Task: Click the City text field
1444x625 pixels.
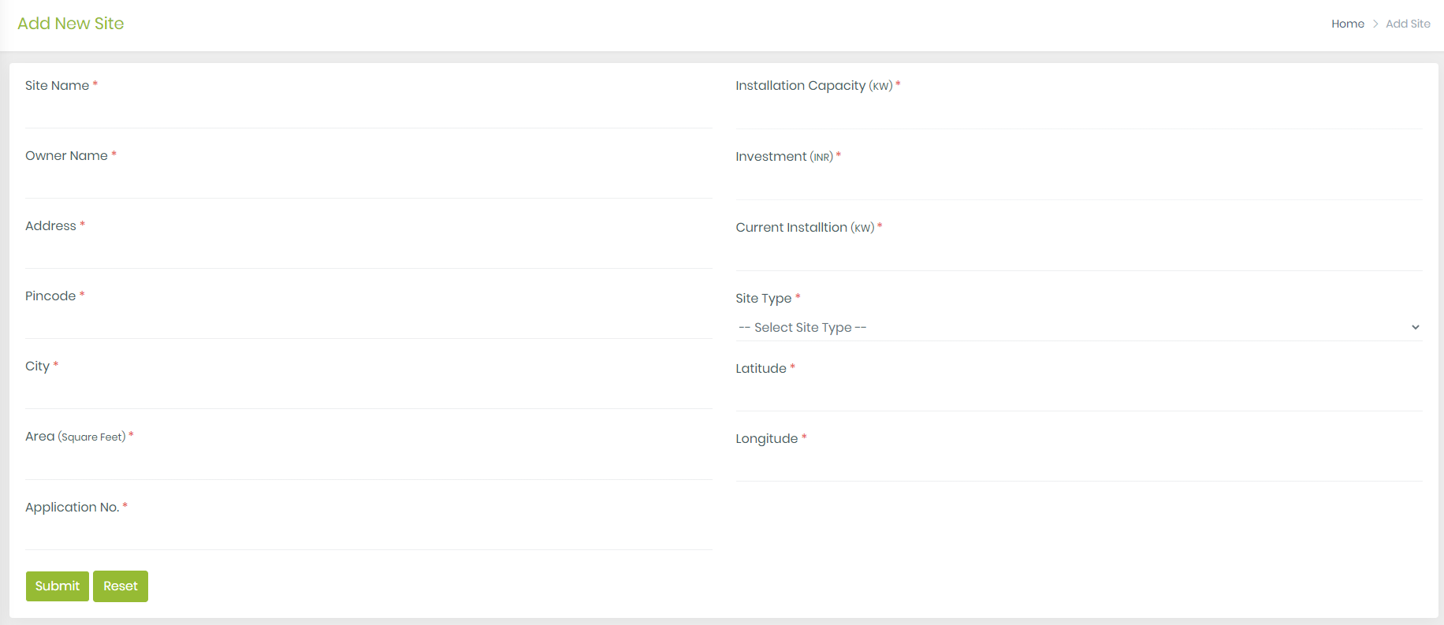Action: (x=368, y=393)
